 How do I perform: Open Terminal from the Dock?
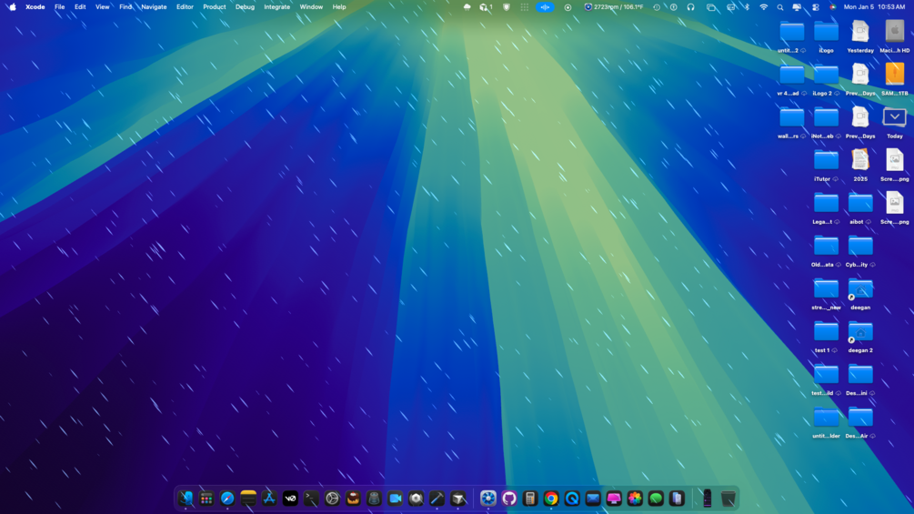pos(311,499)
